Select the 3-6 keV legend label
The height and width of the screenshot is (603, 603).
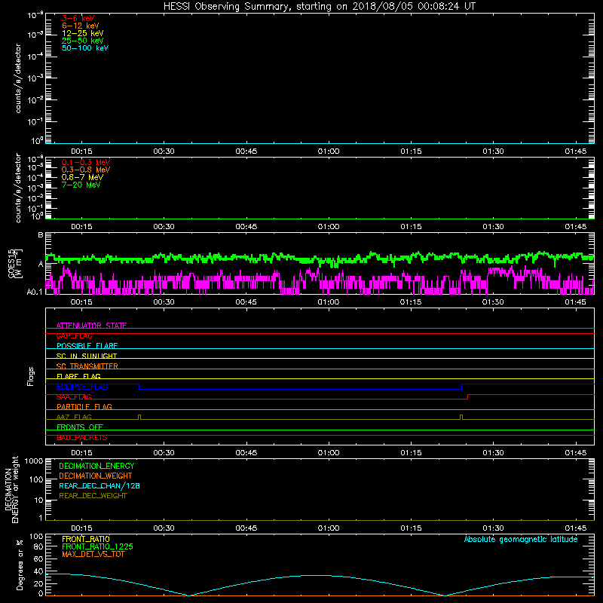tap(78, 18)
